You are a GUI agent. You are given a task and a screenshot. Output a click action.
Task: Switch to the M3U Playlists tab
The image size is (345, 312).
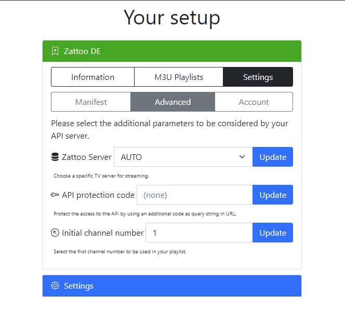(x=179, y=77)
